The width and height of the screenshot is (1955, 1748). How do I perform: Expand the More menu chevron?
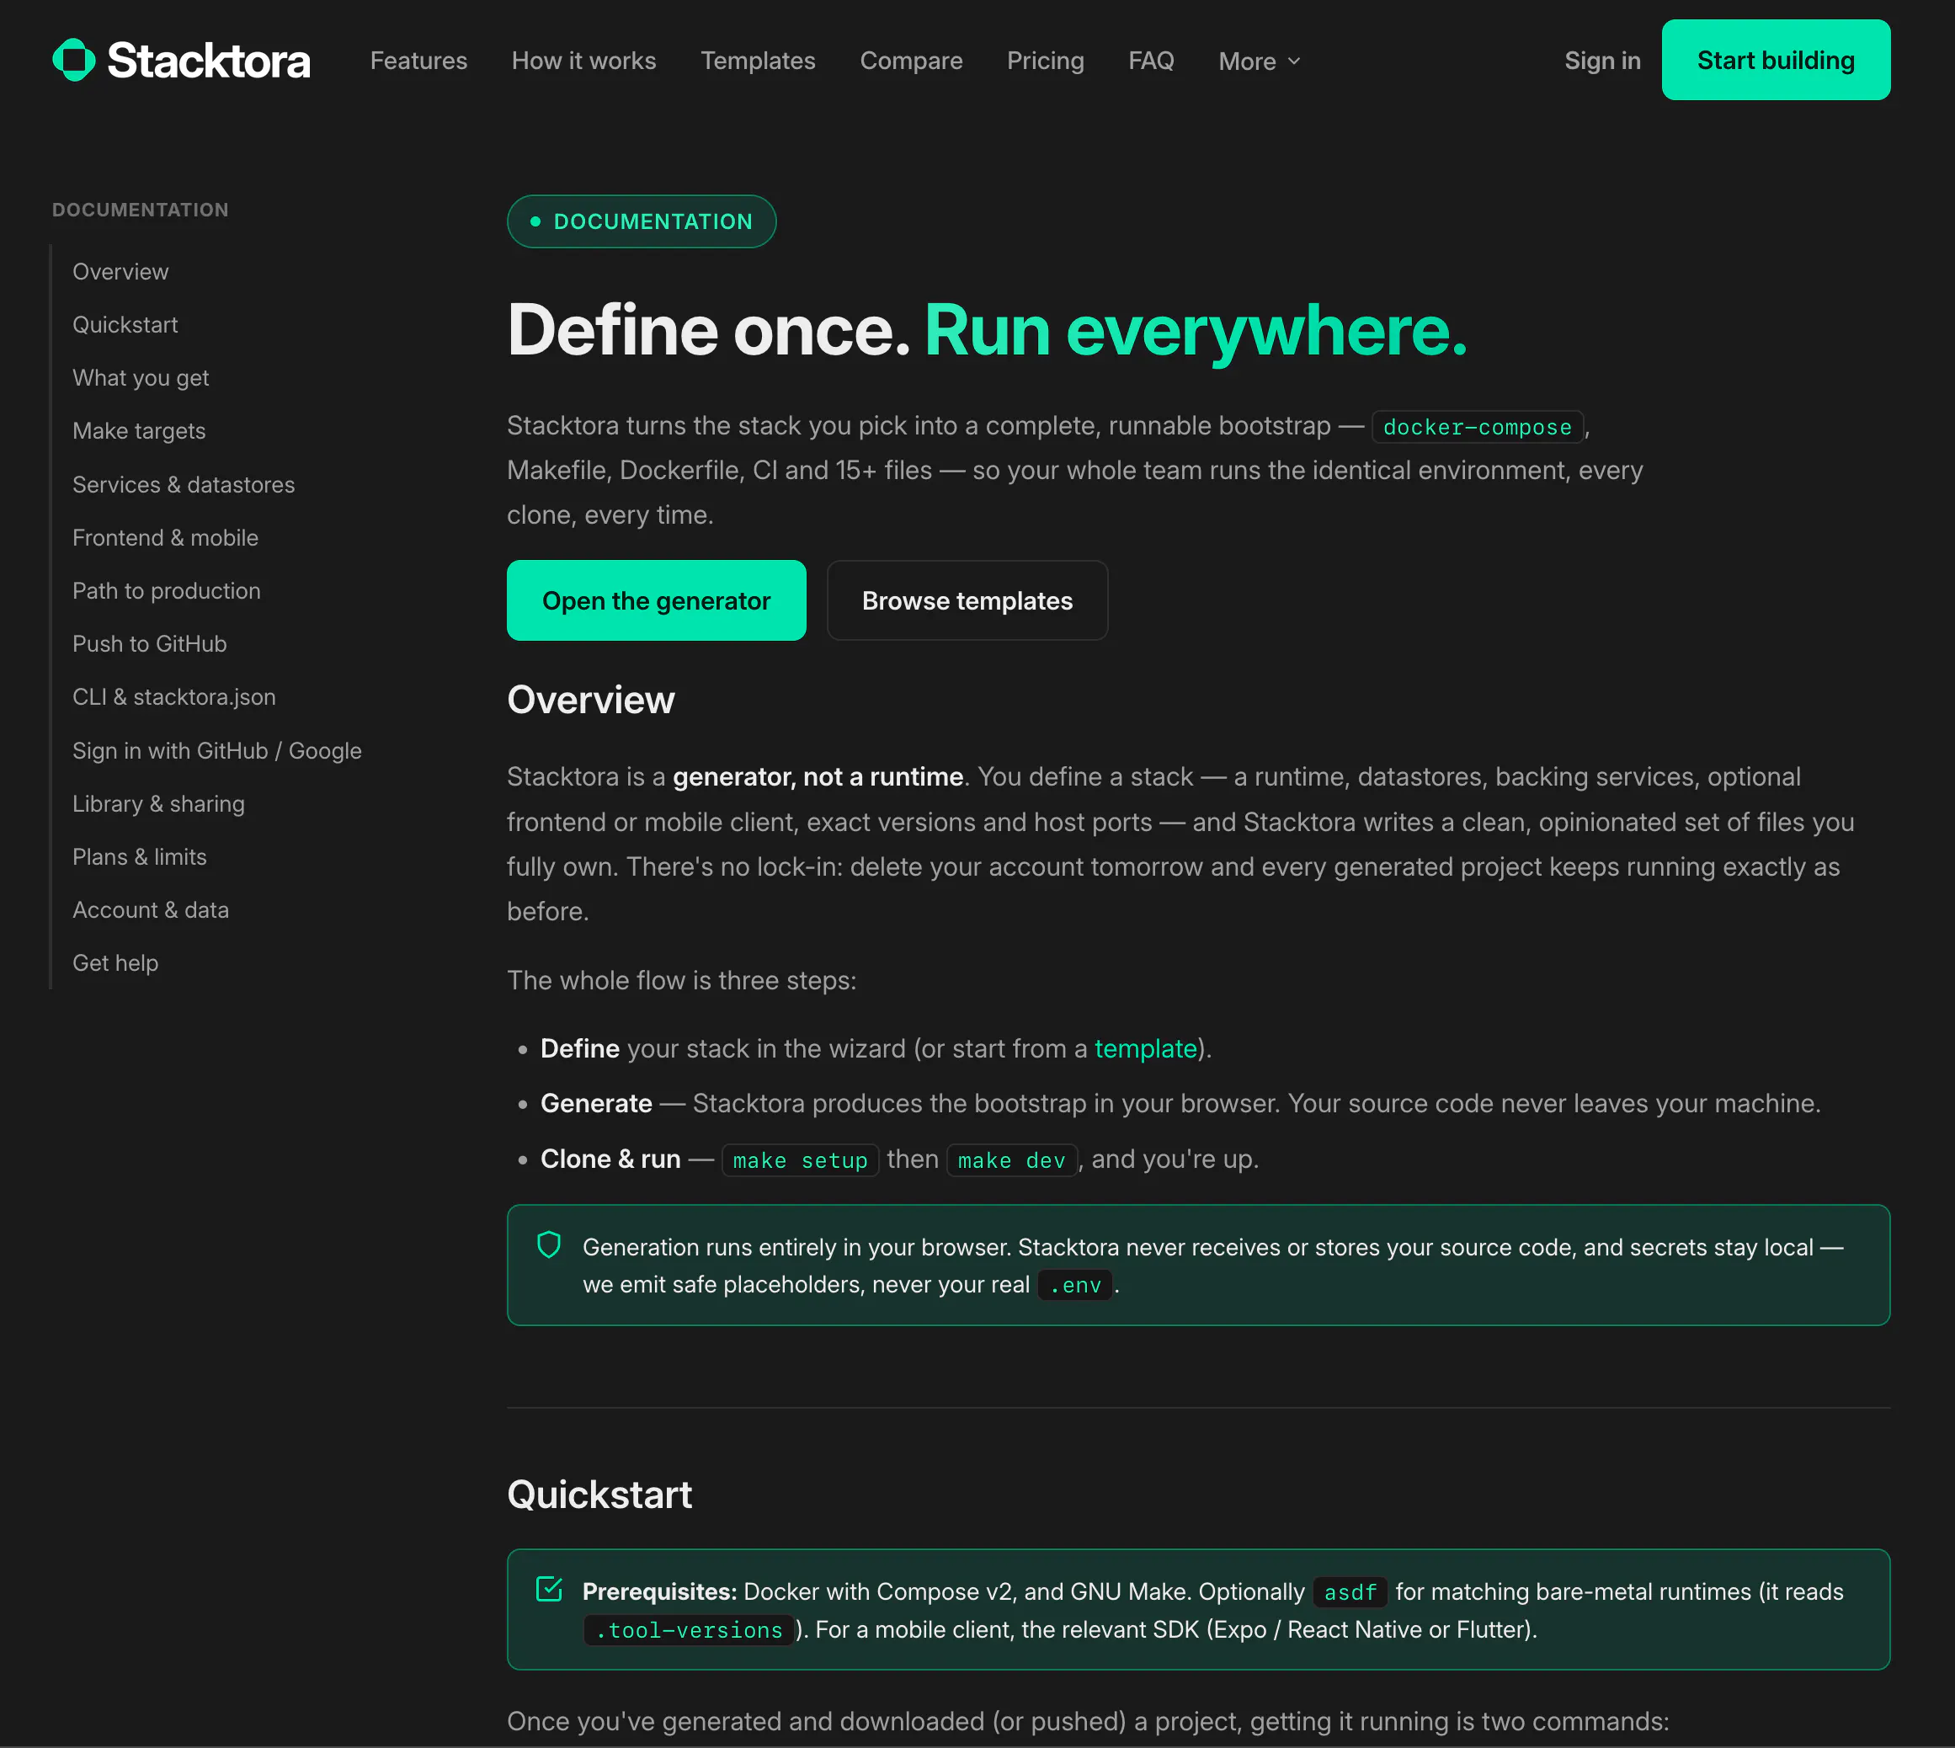click(x=1294, y=61)
